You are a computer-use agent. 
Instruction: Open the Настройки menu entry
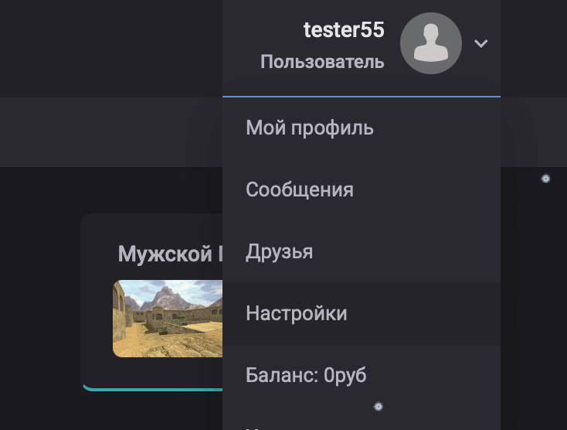point(362,313)
